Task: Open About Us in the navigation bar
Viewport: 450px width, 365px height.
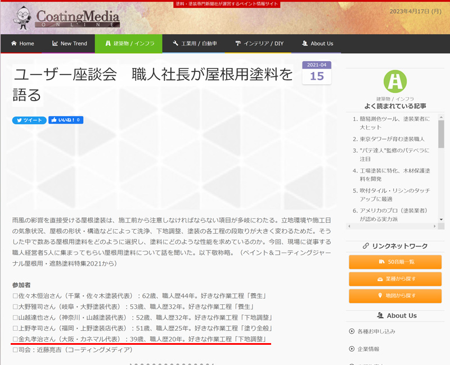Action: (317, 43)
